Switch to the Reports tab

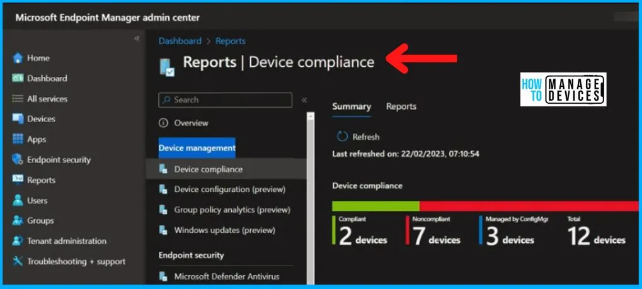point(401,106)
